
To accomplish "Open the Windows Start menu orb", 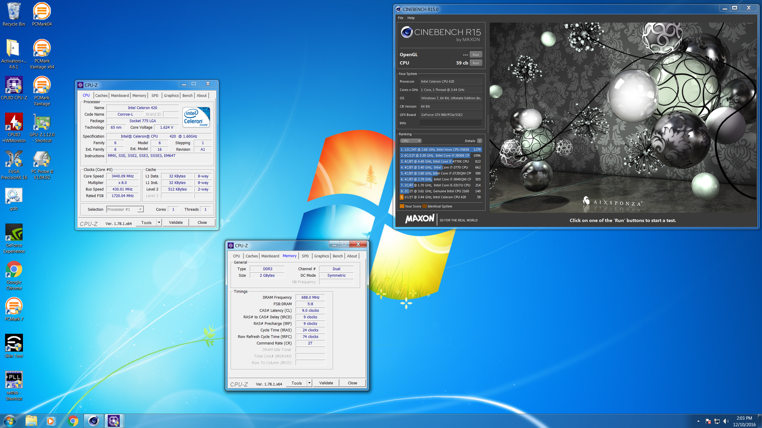I will pyautogui.click(x=10, y=421).
